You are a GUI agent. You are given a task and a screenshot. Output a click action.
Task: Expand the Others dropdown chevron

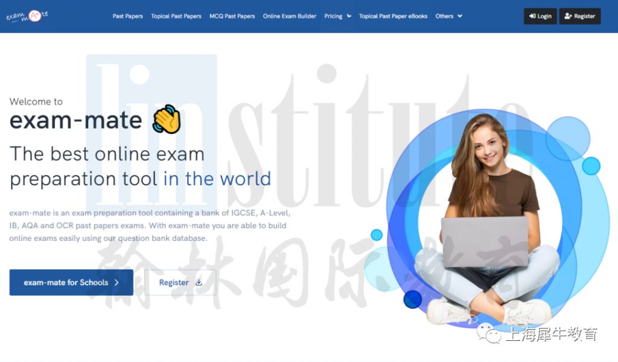click(x=459, y=16)
